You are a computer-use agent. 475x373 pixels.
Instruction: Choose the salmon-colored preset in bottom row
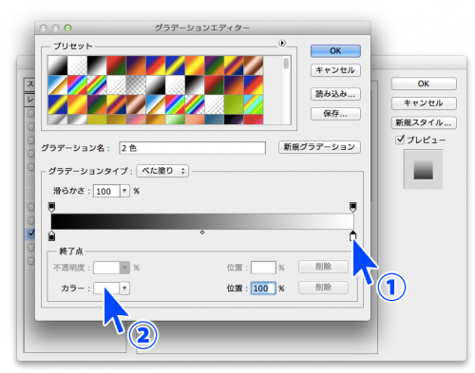coord(195,120)
